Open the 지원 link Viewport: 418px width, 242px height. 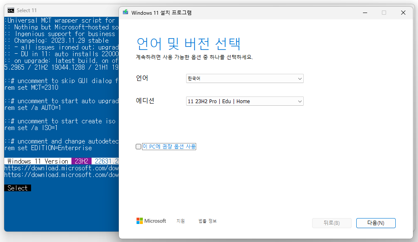[x=181, y=221]
